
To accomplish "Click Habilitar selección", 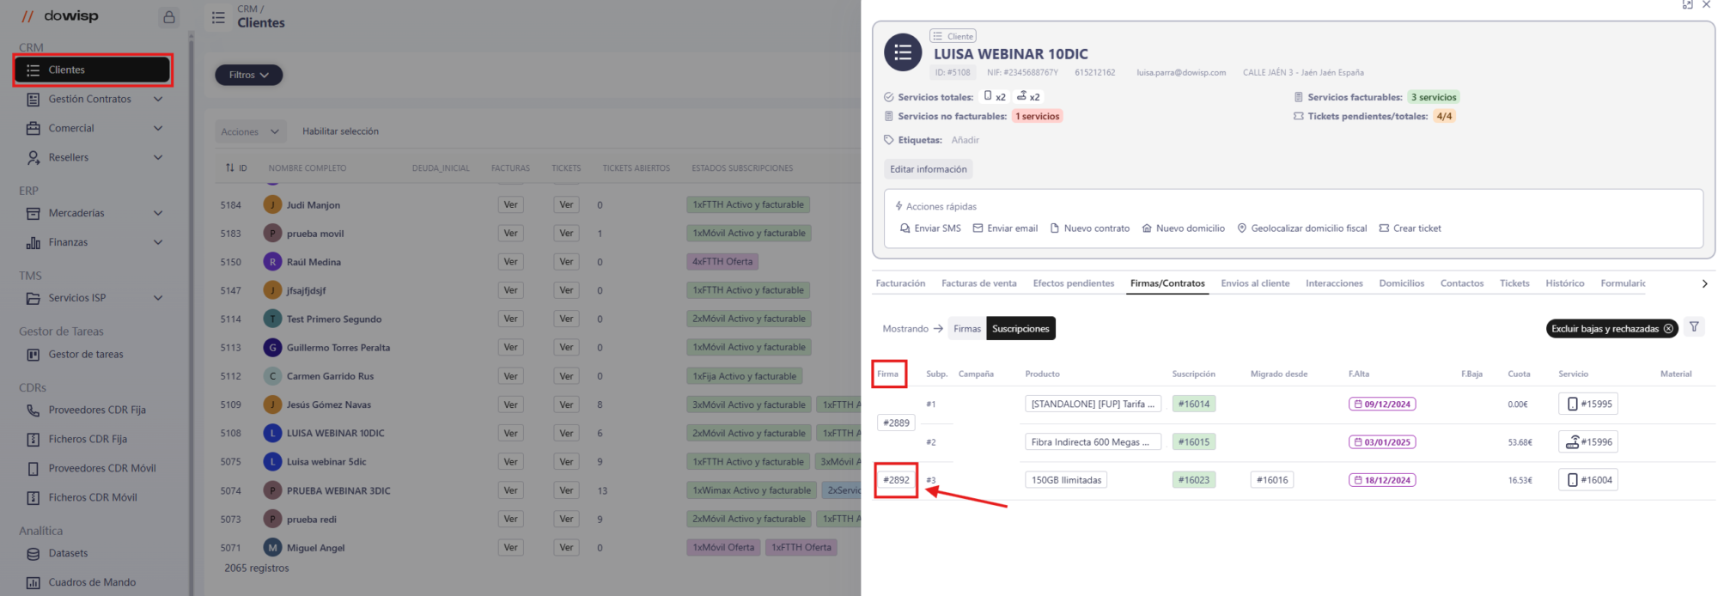I will coord(340,131).
